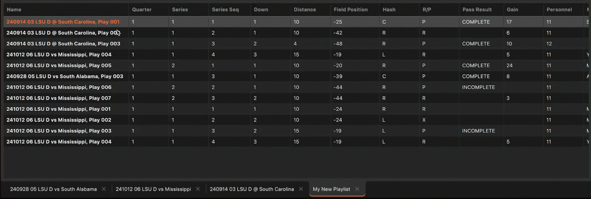591x199 pixels.
Task: Open the 241012 06 LSU D vs Mississippi tab
Action: [153, 189]
